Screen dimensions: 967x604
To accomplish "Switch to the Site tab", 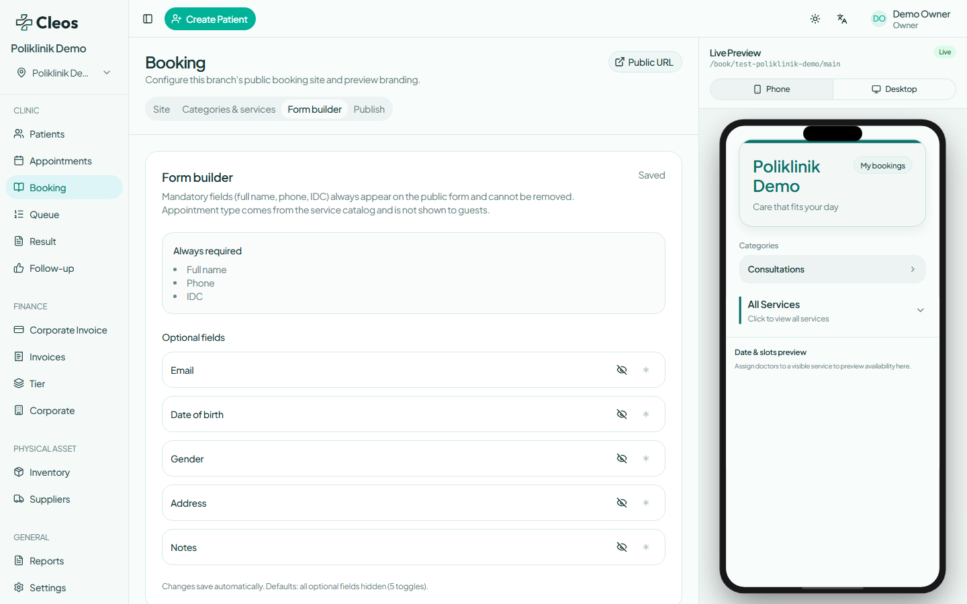I will click(x=162, y=109).
